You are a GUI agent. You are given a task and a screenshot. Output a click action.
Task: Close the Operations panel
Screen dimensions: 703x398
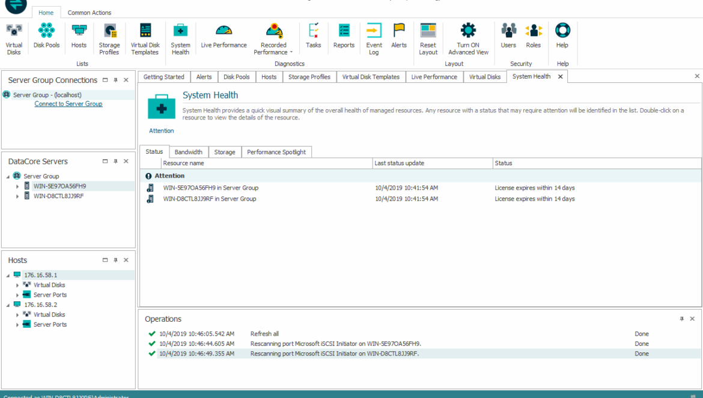click(692, 319)
